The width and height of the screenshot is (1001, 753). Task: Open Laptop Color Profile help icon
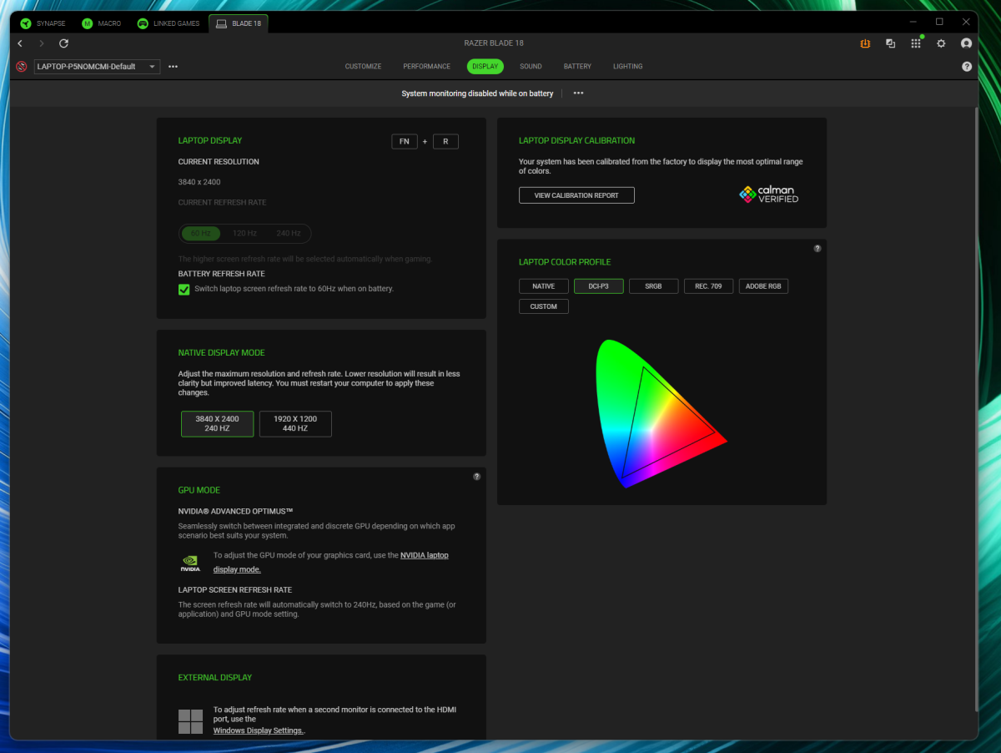pos(817,248)
